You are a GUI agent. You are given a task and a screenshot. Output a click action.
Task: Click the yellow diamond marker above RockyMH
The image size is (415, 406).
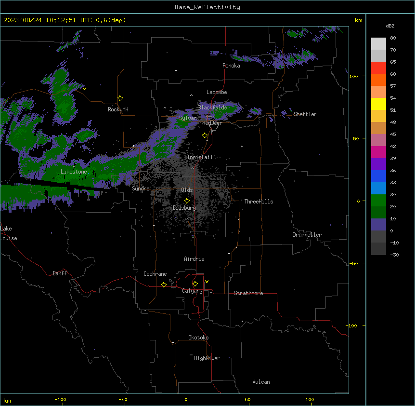(x=120, y=98)
